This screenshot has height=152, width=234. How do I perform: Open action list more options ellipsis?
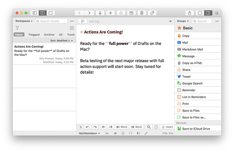[x=217, y=21]
